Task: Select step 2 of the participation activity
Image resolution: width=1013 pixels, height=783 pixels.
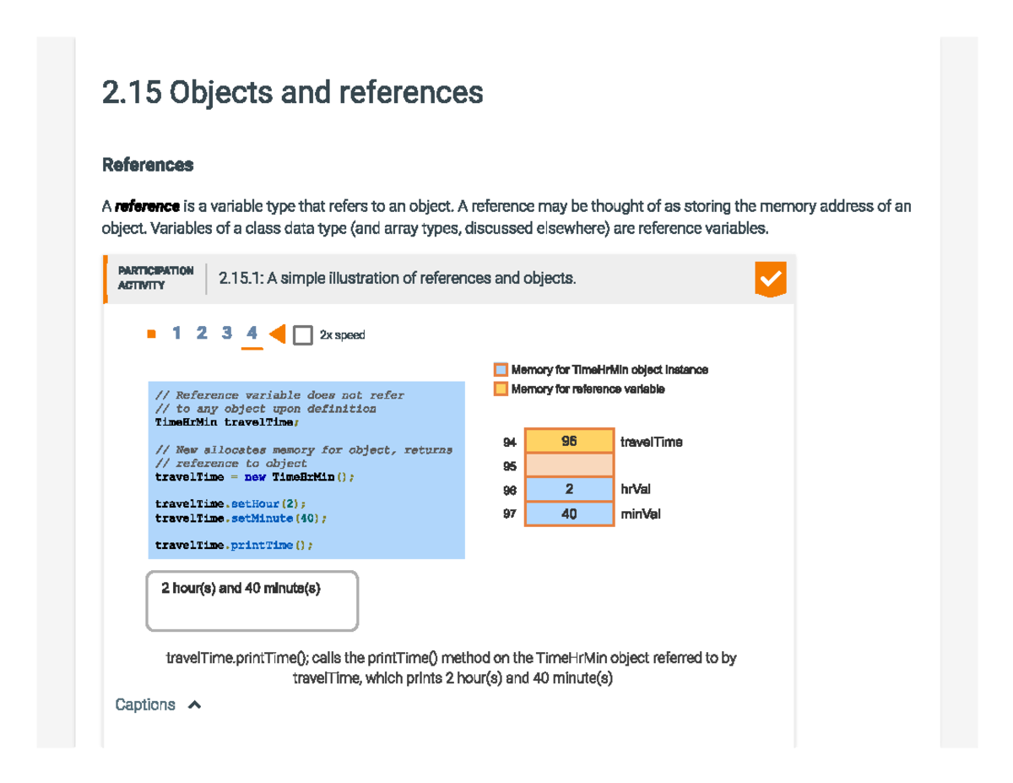Action: coord(201,333)
